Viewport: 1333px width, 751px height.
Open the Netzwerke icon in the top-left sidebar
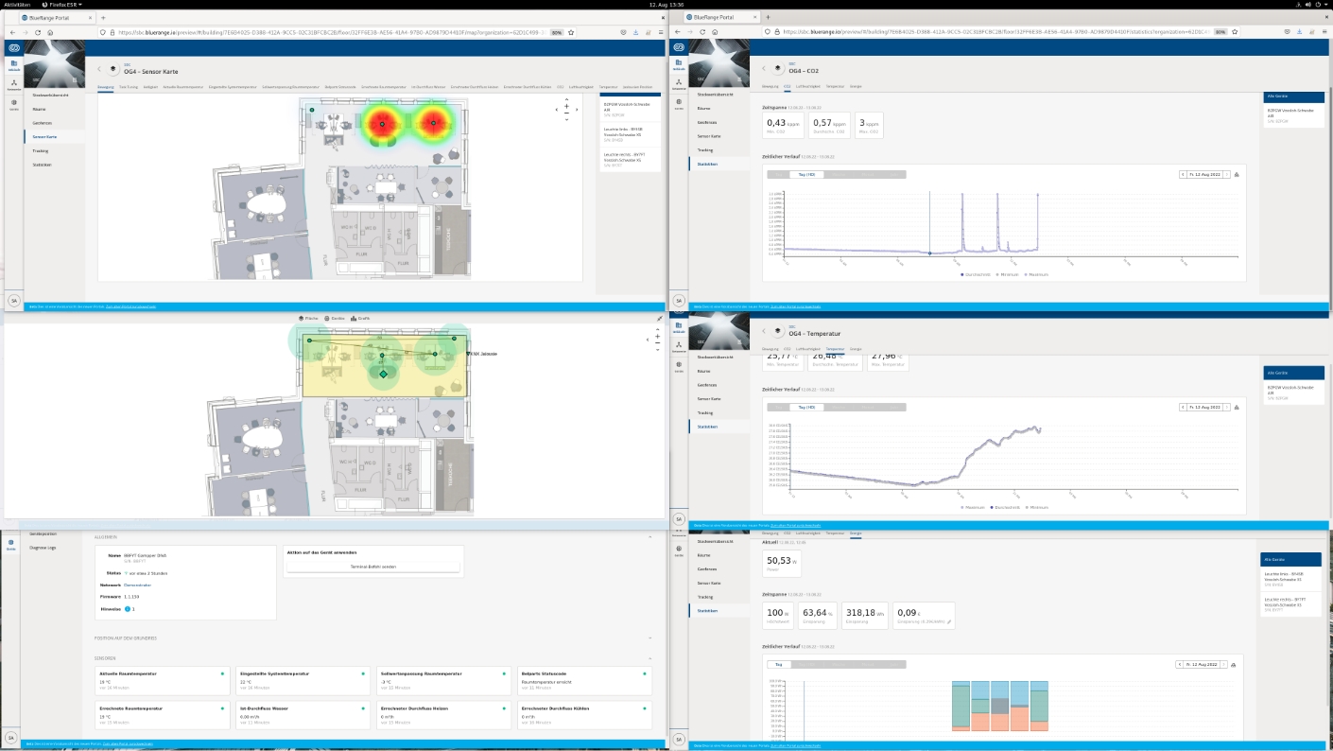pos(14,83)
